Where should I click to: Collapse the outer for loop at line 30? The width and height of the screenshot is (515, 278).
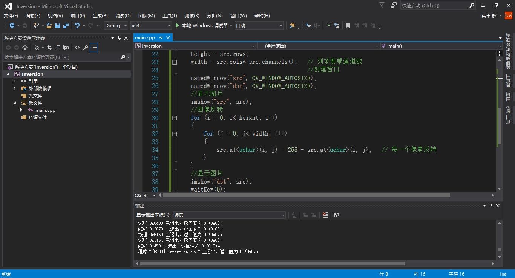175,118
